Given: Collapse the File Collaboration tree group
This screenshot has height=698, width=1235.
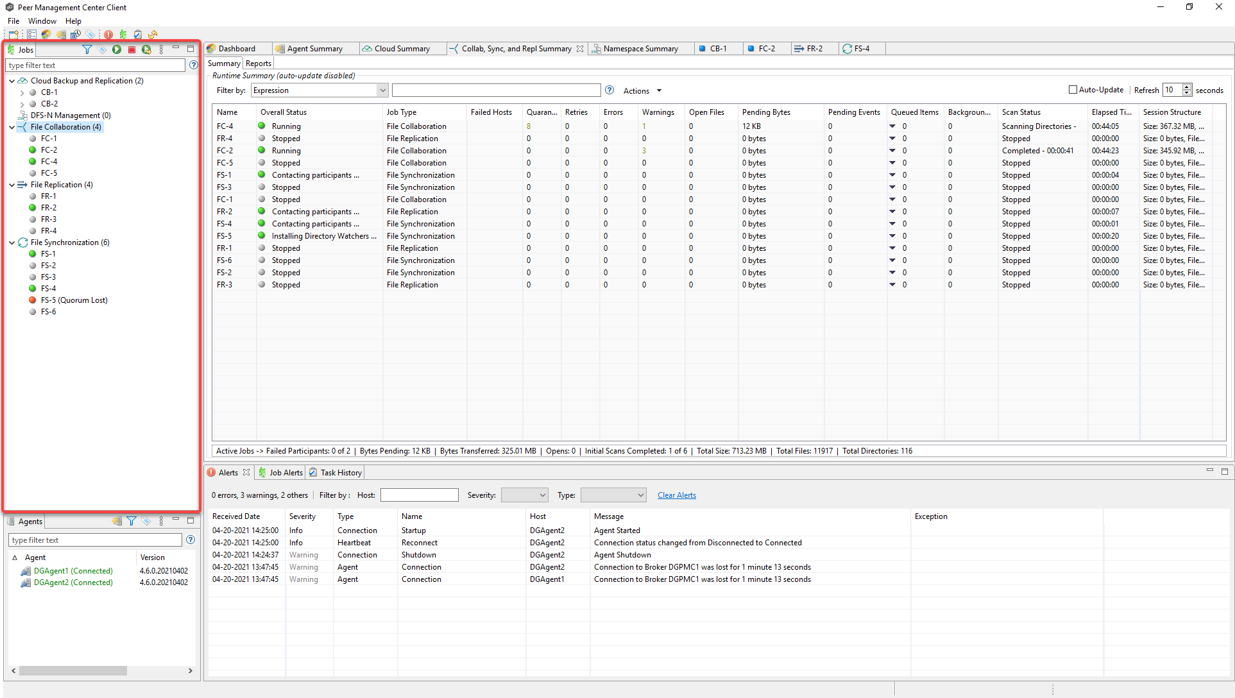Looking at the screenshot, I should (x=12, y=127).
